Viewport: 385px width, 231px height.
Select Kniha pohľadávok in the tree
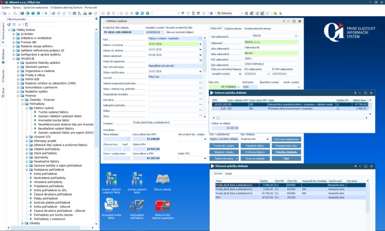coord(45,174)
